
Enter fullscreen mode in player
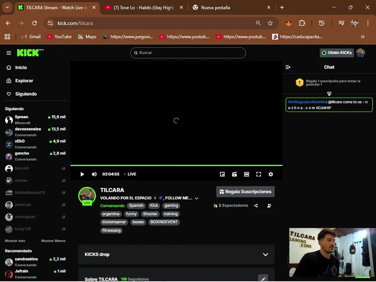pos(258,174)
